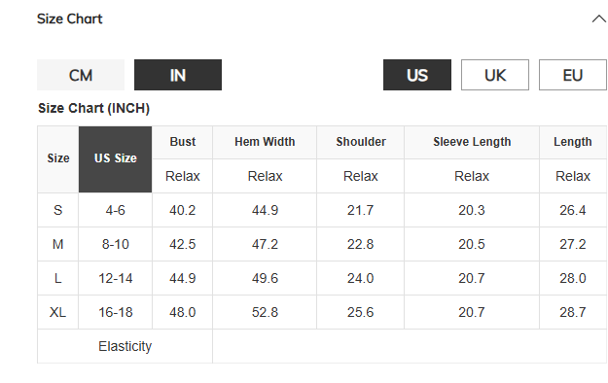Viewport: 608px width, 383px height.
Task: Select the L size row label
Action: (x=57, y=278)
